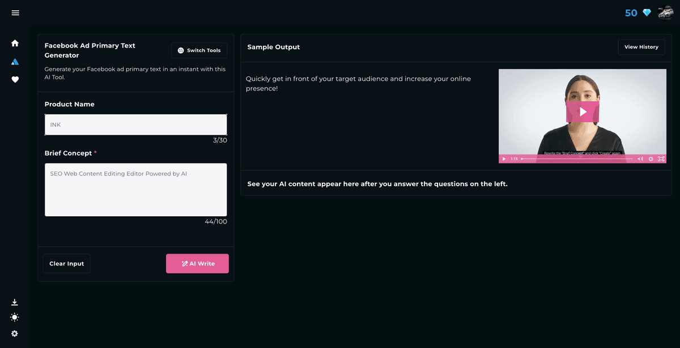This screenshot has width=680, height=348.
Task: Click the gear icon on Switch Tools
Action: tap(180, 50)
